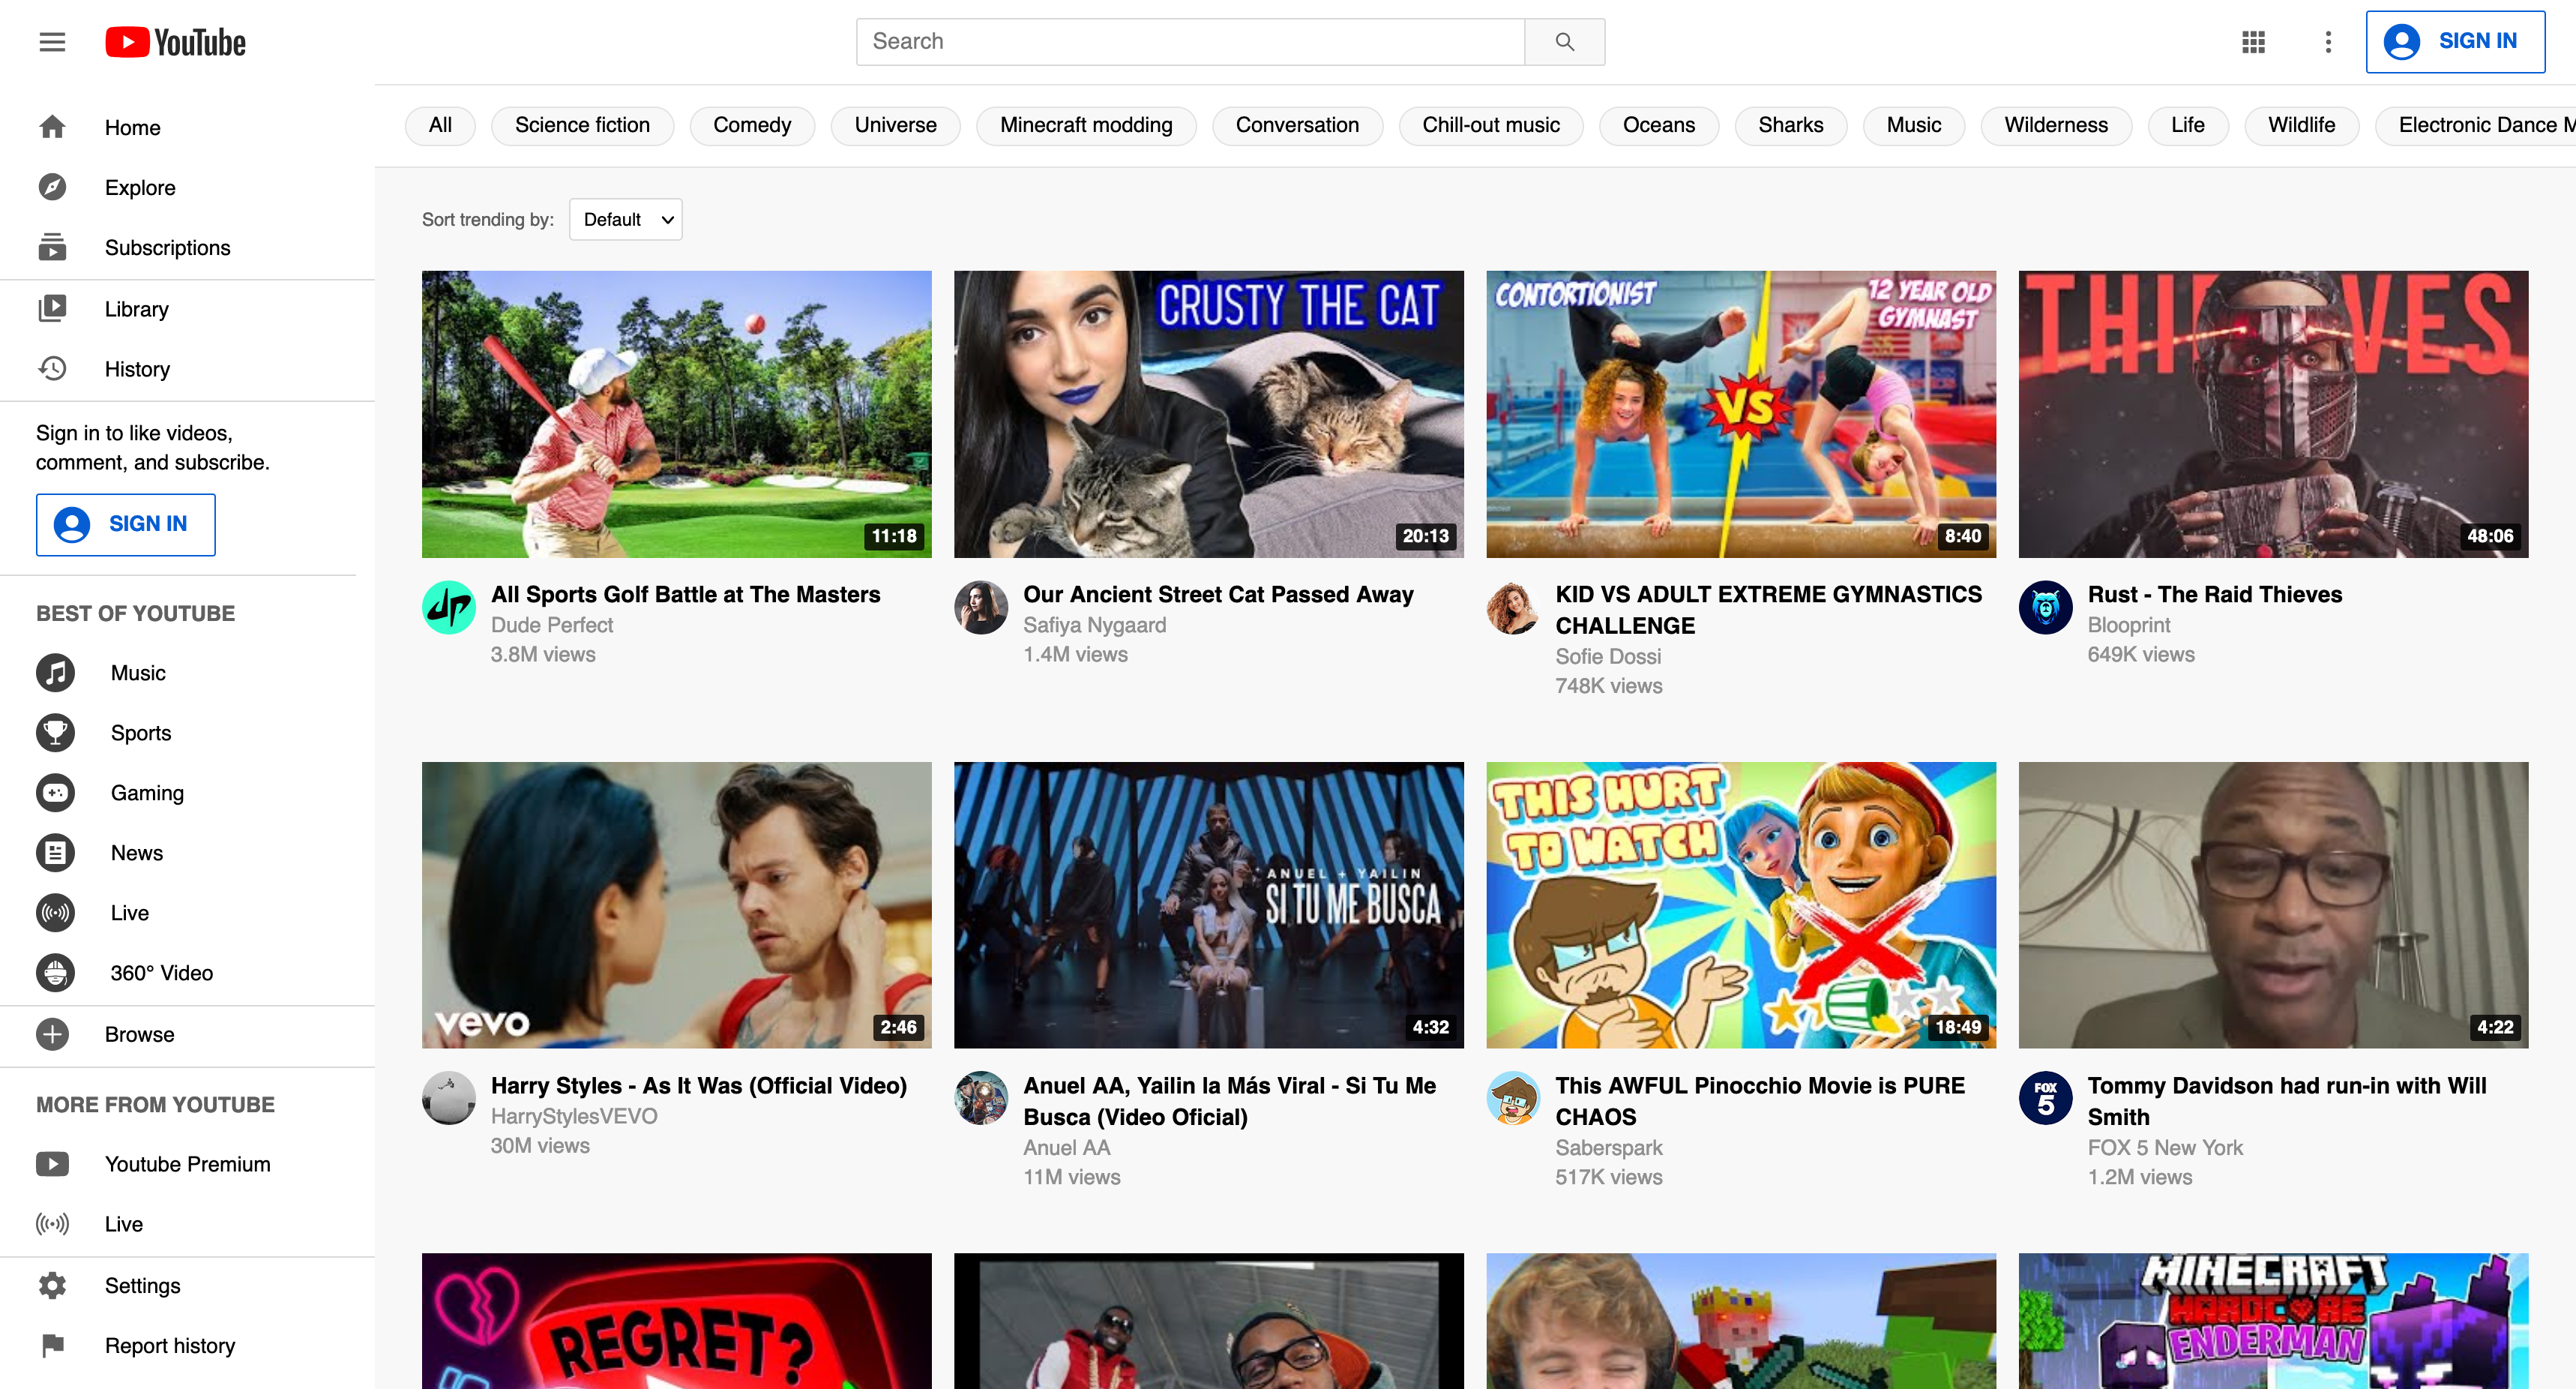Open the Youtube Premium link
The image size is (2576, 1389).
(188, 1164)
